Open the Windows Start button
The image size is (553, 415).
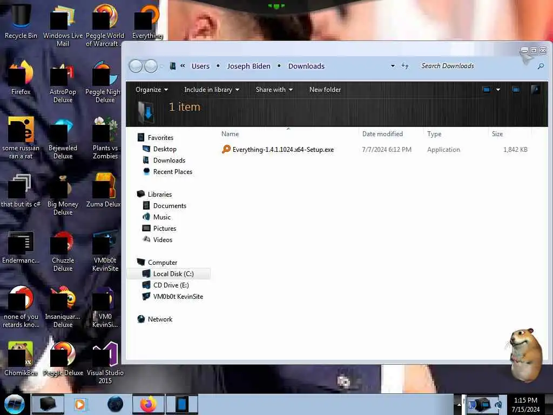15,404
